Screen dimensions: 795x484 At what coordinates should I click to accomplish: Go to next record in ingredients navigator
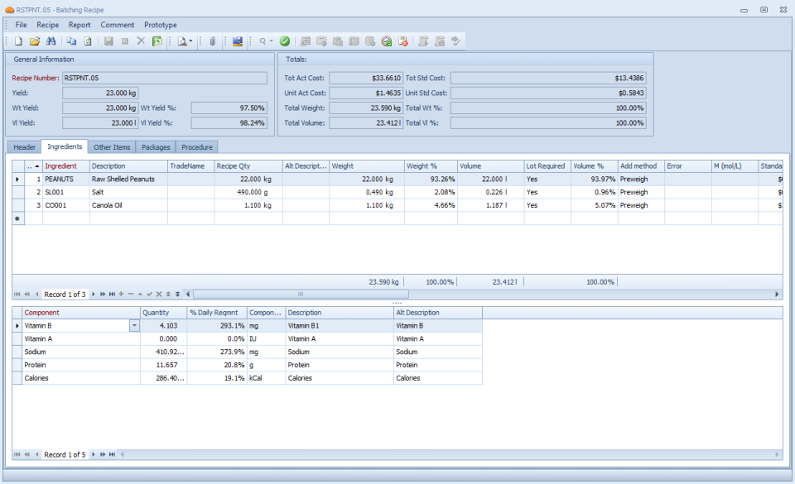93,295
